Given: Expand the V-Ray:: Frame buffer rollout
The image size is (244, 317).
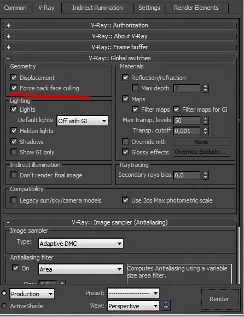Looking at the screenshot, I should [120, 47].
